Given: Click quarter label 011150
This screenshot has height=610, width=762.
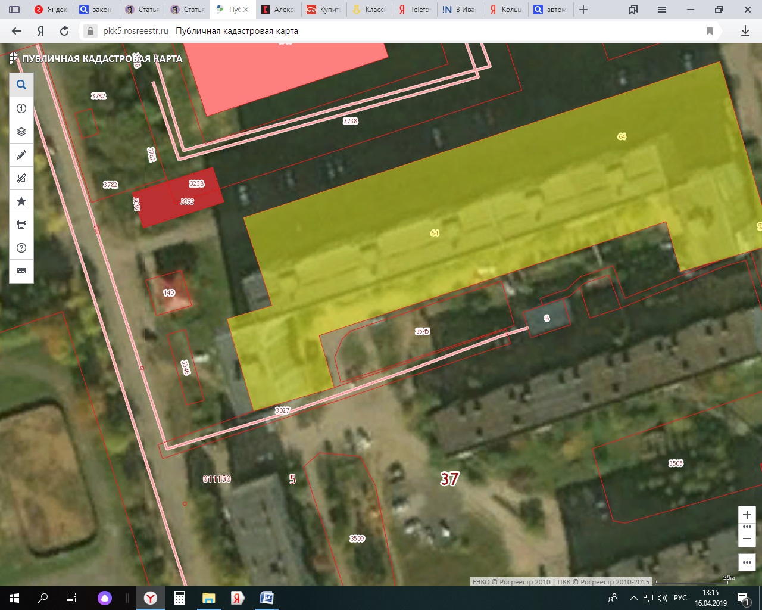Looking at the screenshot, I should pos(217,479).
